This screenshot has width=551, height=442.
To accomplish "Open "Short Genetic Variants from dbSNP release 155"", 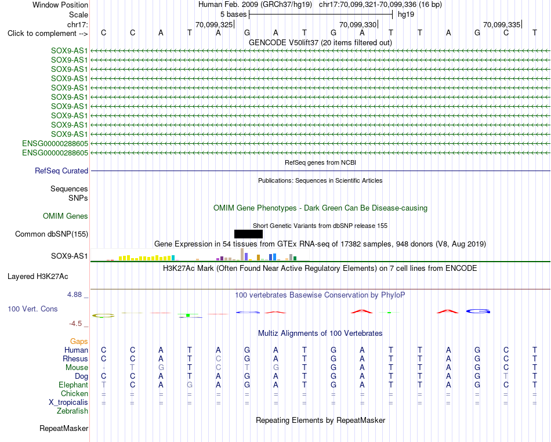I will pyautogui.click(x=320, y=226).
